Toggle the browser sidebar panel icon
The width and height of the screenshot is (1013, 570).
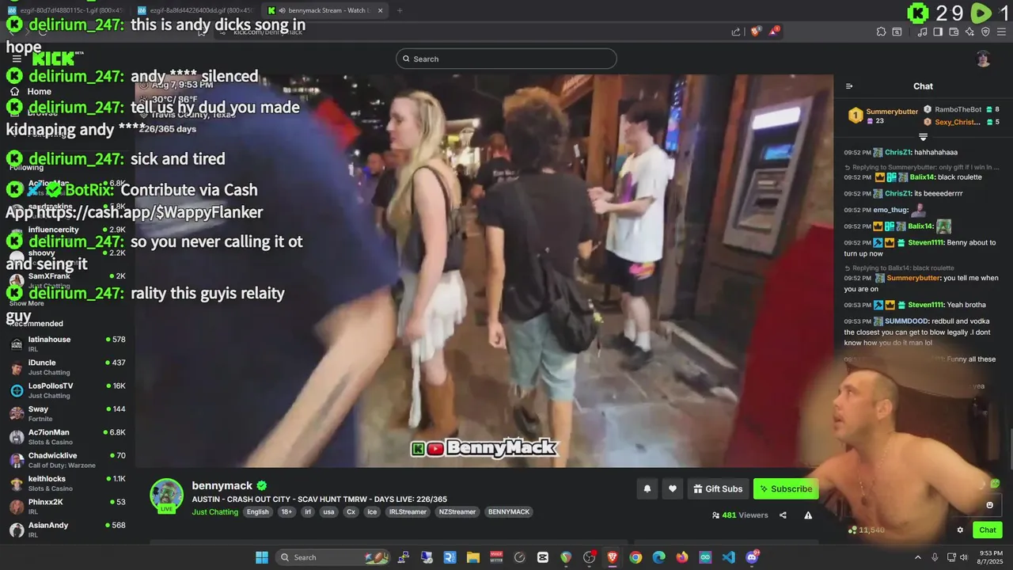click(x=938, y=32)
